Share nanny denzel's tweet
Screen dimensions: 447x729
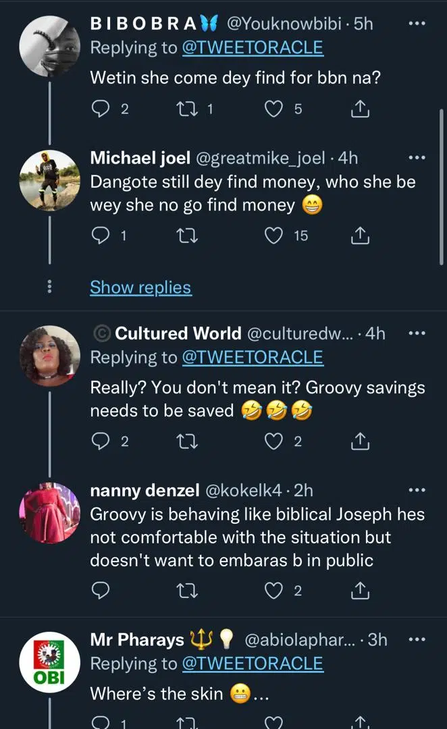(x=361, y=591)
